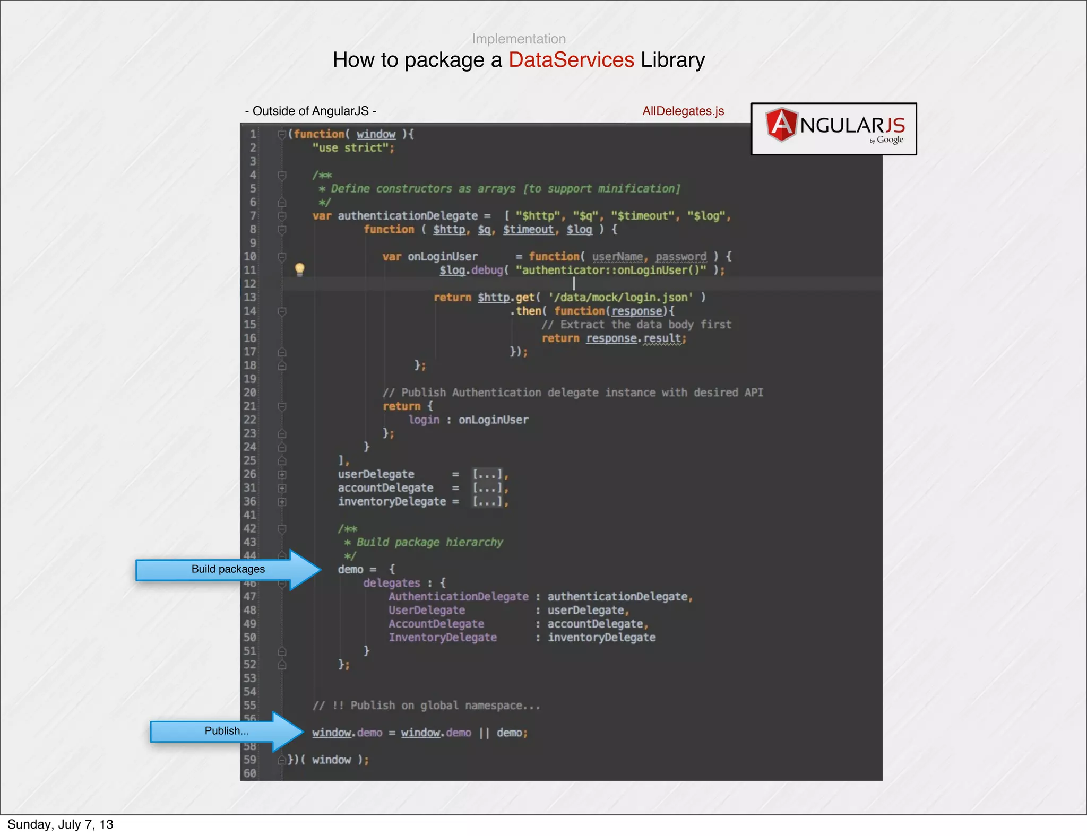
Task: Click the underlined window parameter on line 1
Action: click(x=376, y=134)
